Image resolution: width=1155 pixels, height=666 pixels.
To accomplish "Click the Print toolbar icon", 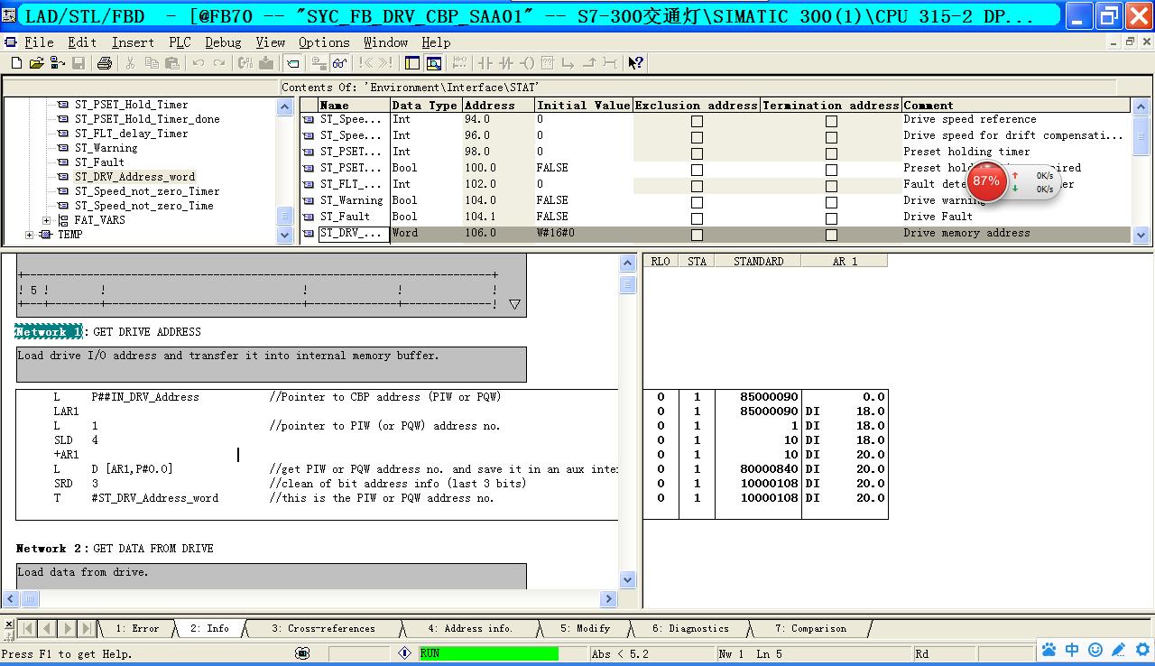I will click(x=105, y=63).
